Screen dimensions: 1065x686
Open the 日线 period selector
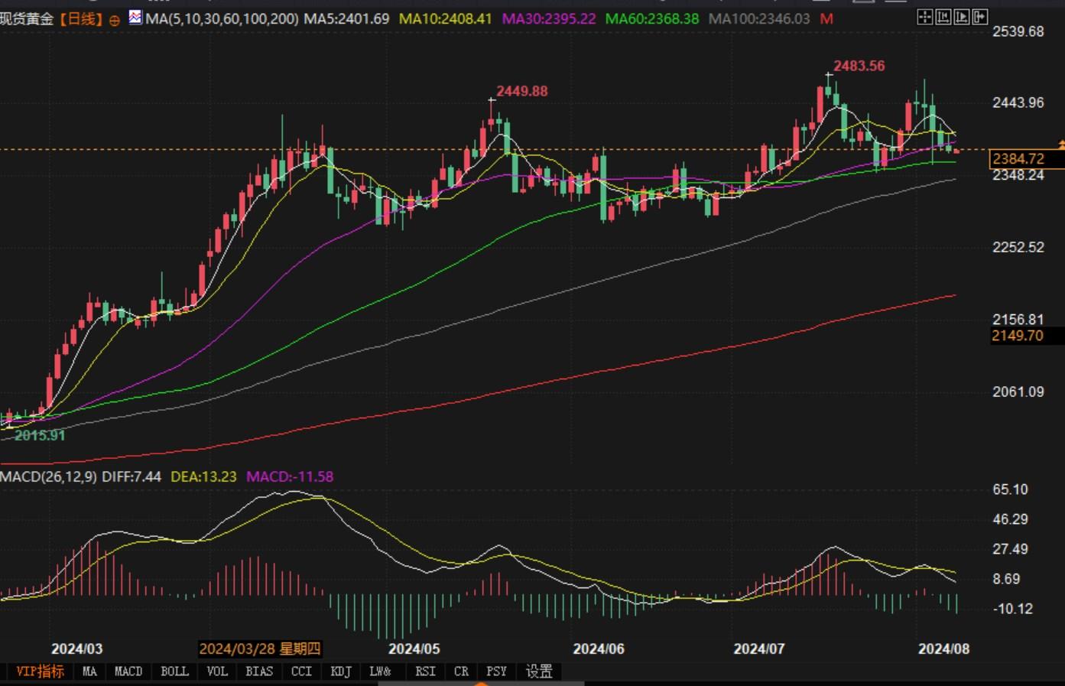(80, 18)
